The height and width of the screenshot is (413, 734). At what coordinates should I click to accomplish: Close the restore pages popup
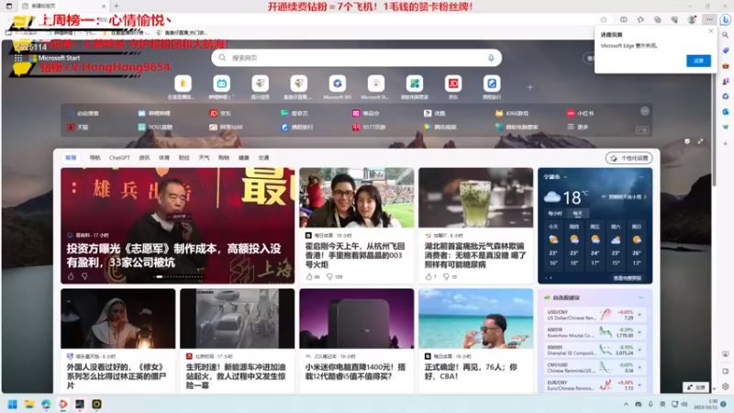tap(711, 31)
